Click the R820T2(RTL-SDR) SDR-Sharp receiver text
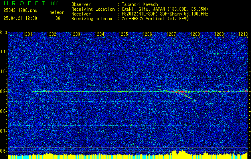The width and height of the screenshot is (251, 159). [165, 14]
